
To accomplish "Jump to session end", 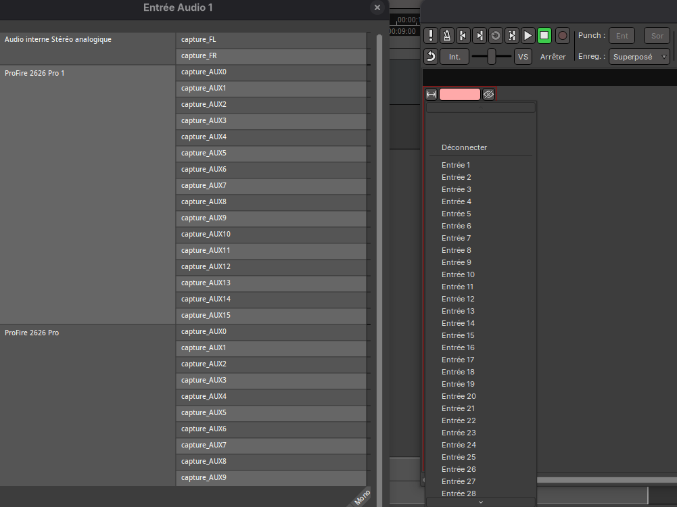I will [x=480, y=36].
